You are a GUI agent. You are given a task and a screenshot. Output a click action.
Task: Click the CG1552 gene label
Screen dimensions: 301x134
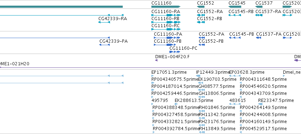(206, 3)
